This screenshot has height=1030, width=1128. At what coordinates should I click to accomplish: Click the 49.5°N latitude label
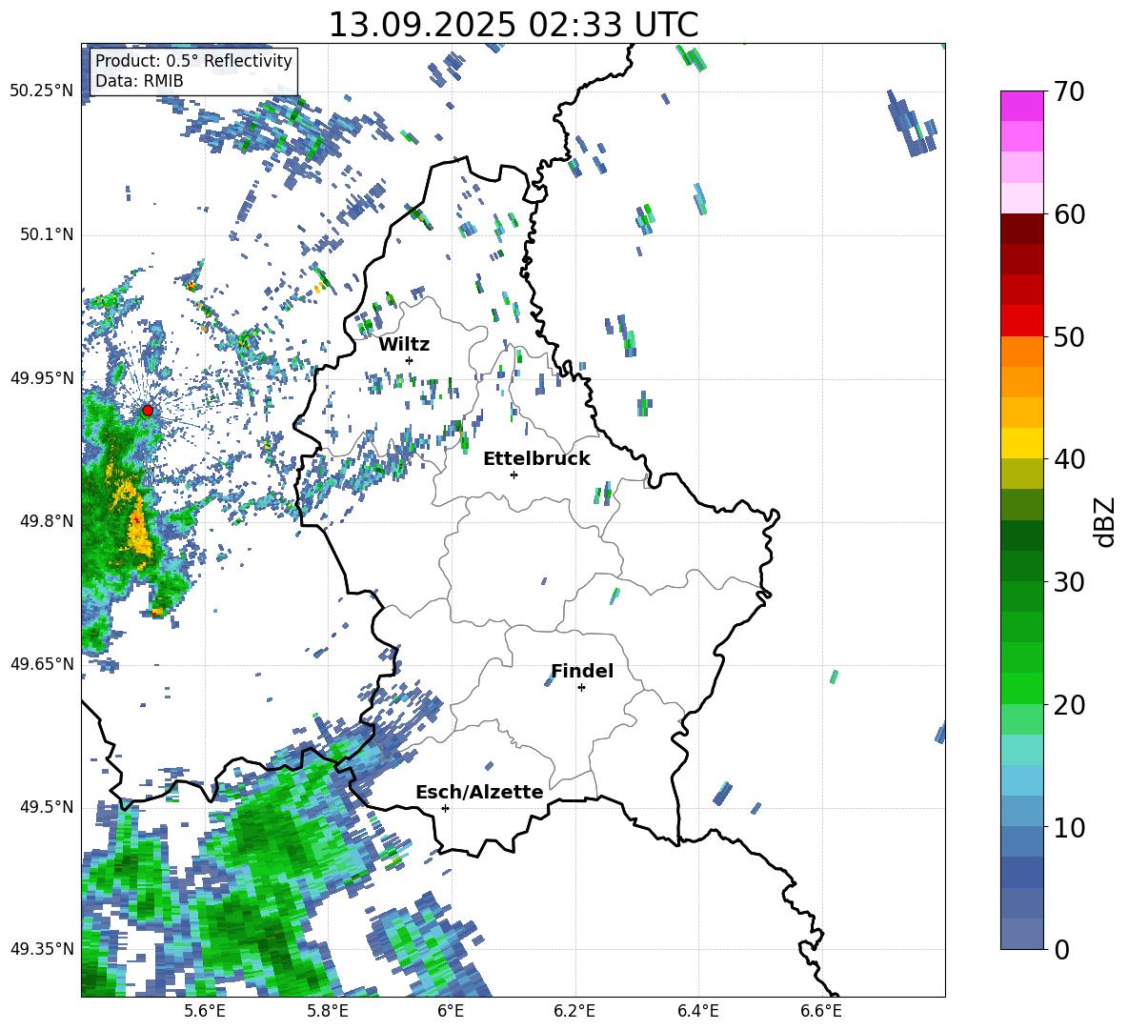tap(47, 807)
